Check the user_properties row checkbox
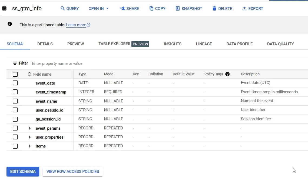This screenshot has width=308, height=191. pyautogui.click(x=15, y=137)
